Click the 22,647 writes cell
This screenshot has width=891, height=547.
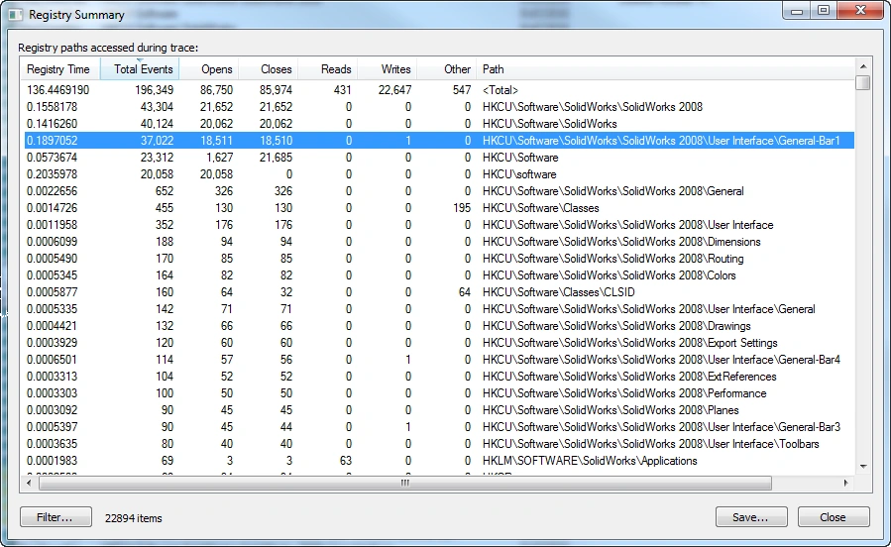coord(394,90)
